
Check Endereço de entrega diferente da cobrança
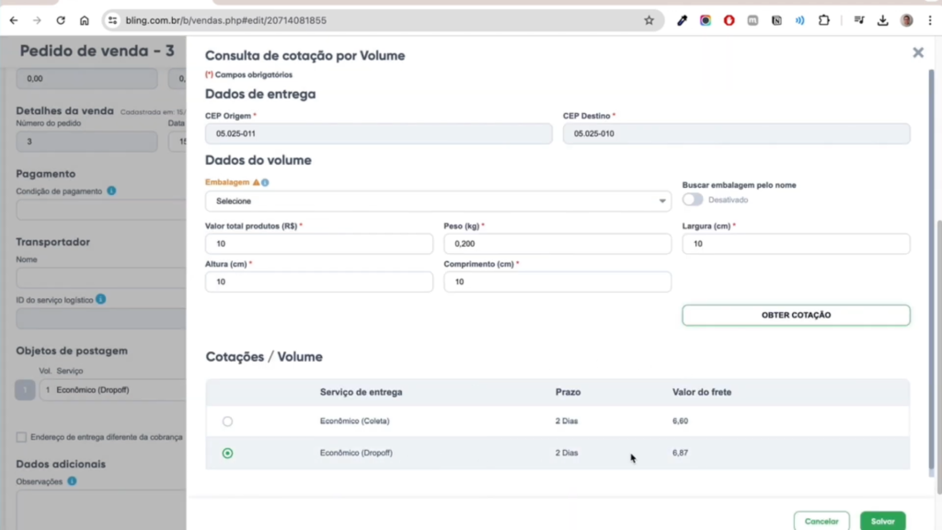21,437
